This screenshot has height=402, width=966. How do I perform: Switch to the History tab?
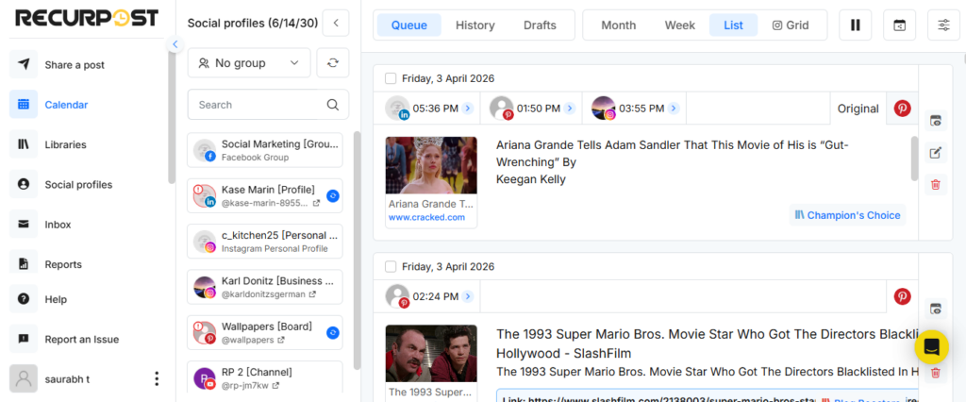(x=475, y=25)
